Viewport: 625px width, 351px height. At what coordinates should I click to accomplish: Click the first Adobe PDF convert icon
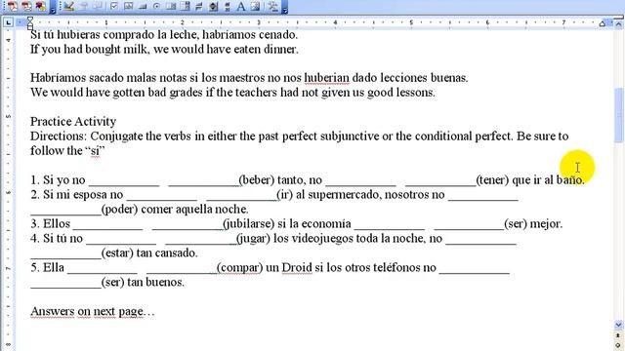click(x=13, y=6)
